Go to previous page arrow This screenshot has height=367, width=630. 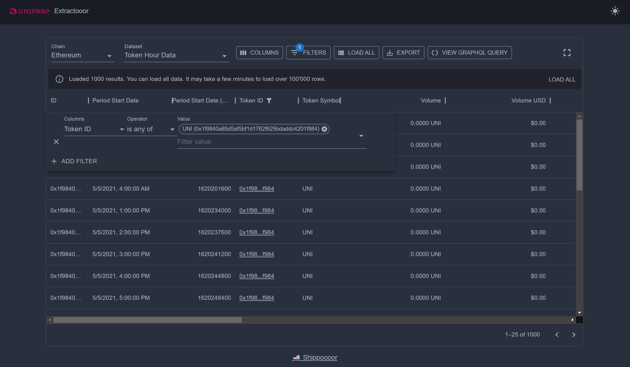[557, 335]
